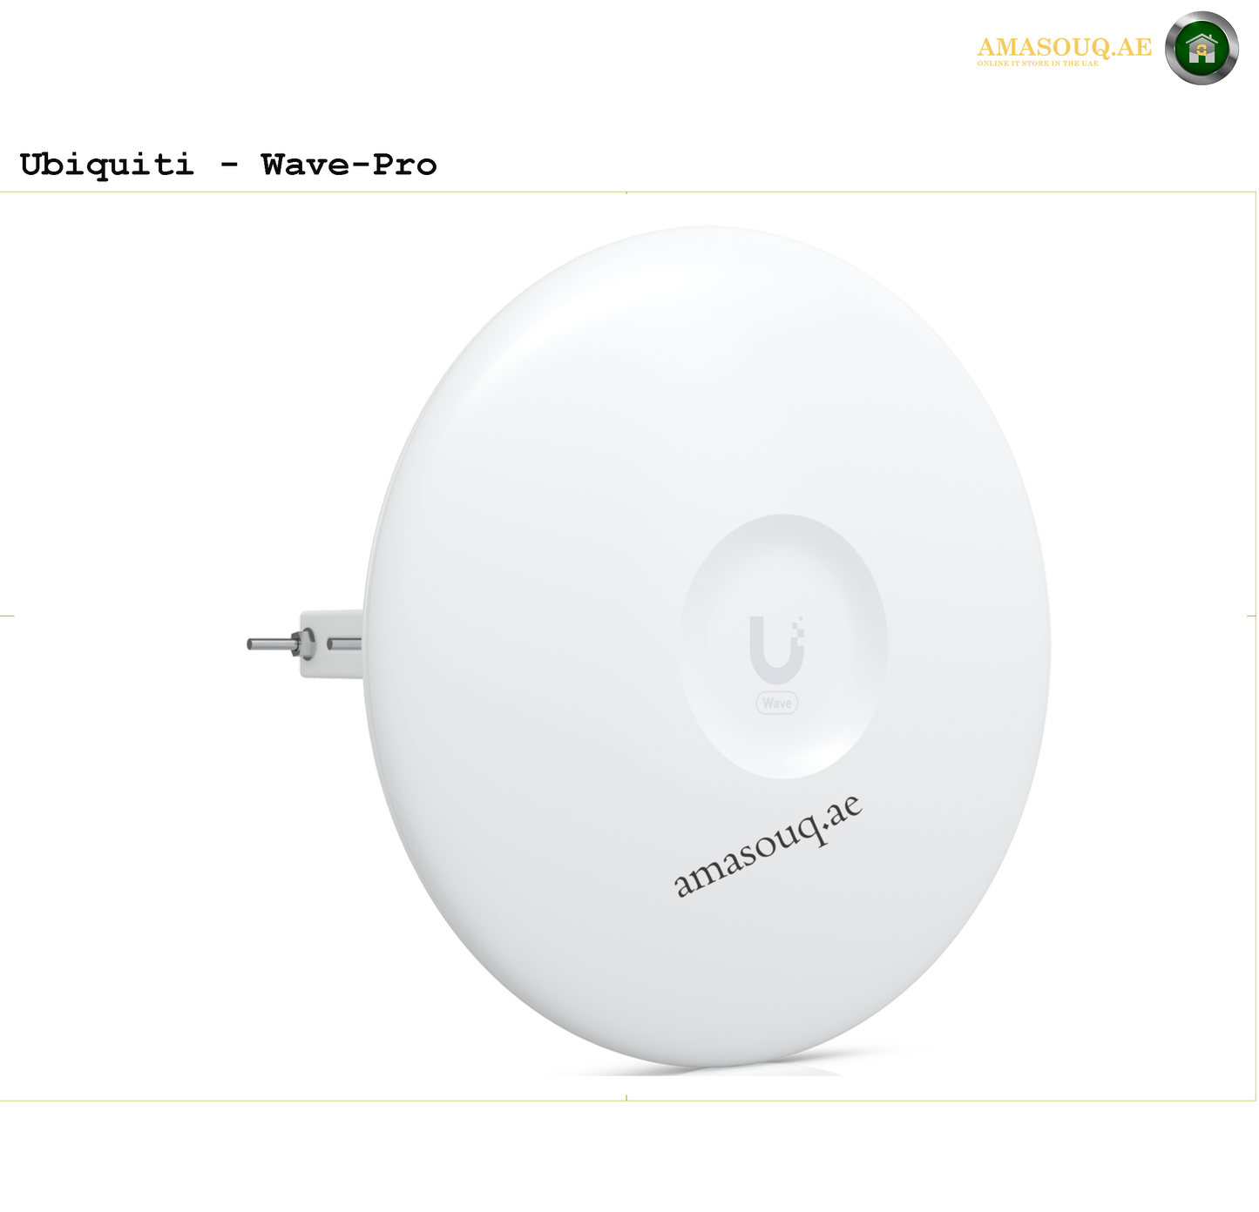The image size is (1259, 1212).
Task: Click the long bolt protruding from the mounting bracket
Action: click(273, 644)
